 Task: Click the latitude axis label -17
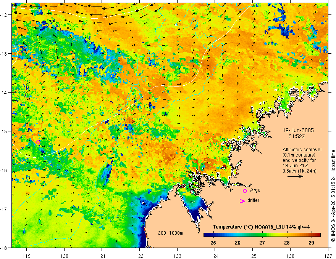tap(4, 209)
